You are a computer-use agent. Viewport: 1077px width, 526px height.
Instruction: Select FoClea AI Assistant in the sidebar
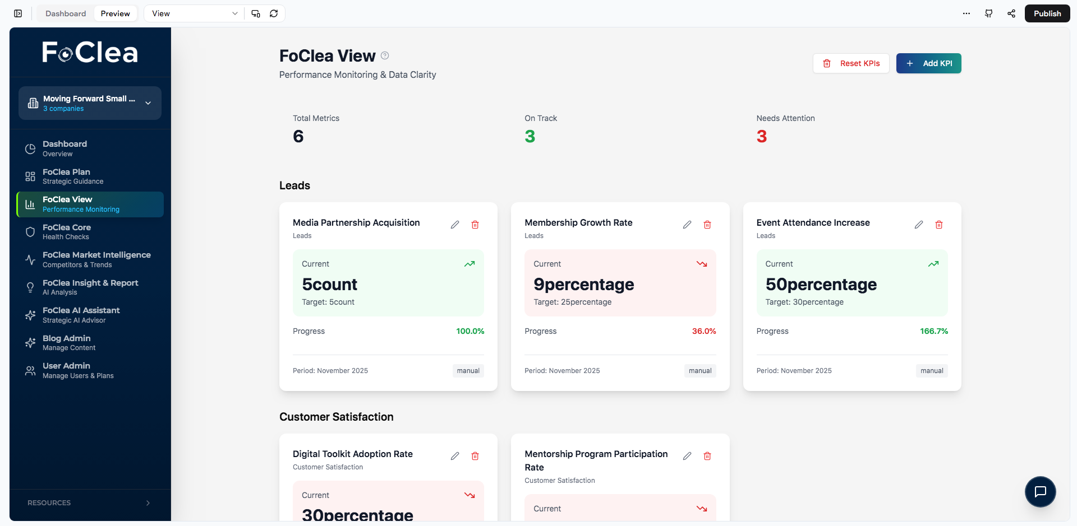pyautogui.click(x=81, y=315)
